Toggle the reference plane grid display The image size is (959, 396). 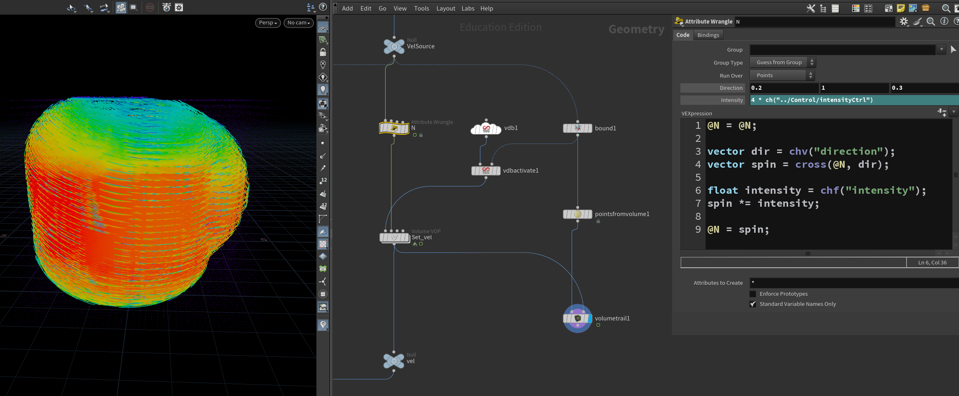(323, 28)
